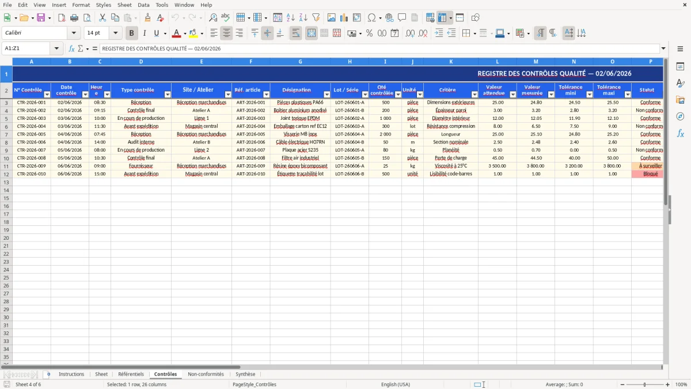Image resolution: width=691 pixels, height=389 pixels.
Task: Click Sort Descending icon
Action: pyautogui.click(x=303, y=18)
